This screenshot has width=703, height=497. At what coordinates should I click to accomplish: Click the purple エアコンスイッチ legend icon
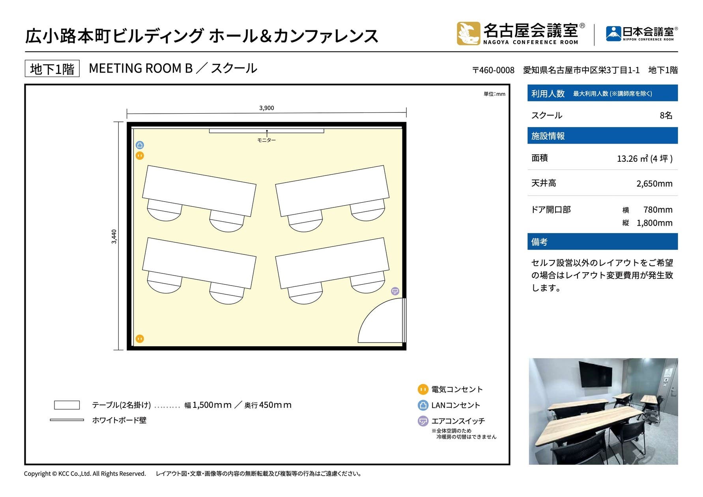[x=423, y=421]
